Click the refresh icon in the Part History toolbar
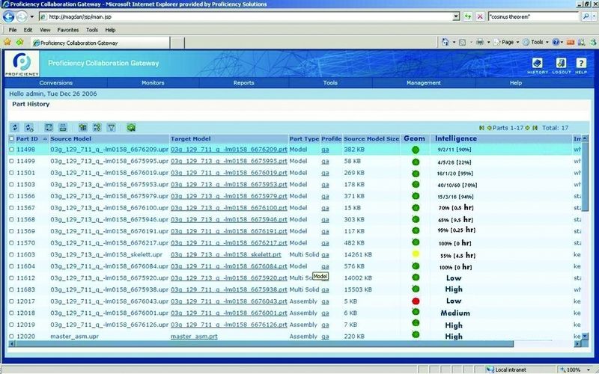This screenshot has width=599, height=374. click(14, 127)
